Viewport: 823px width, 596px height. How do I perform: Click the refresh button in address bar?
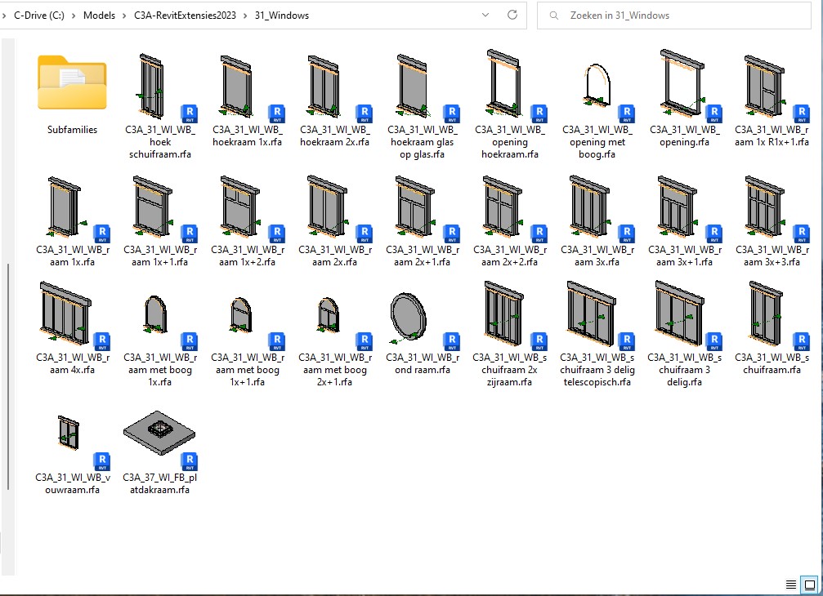pyautogui.click(x=512, y=15)
